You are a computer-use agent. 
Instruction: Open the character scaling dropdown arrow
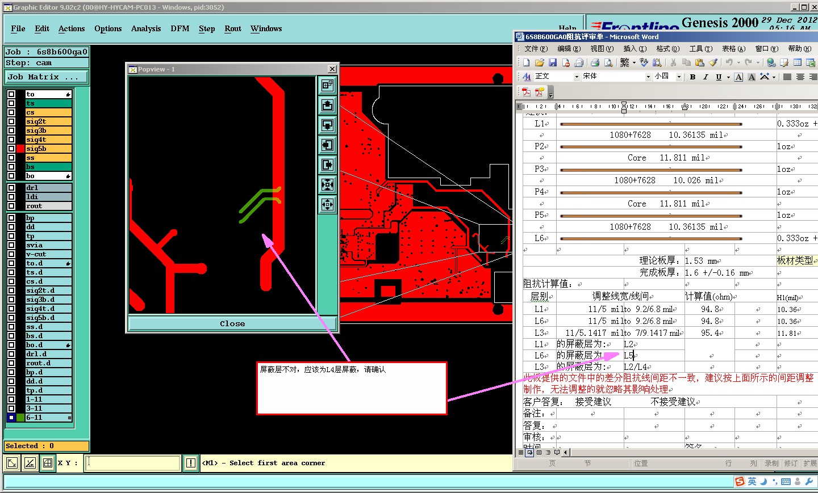(774, 77)
